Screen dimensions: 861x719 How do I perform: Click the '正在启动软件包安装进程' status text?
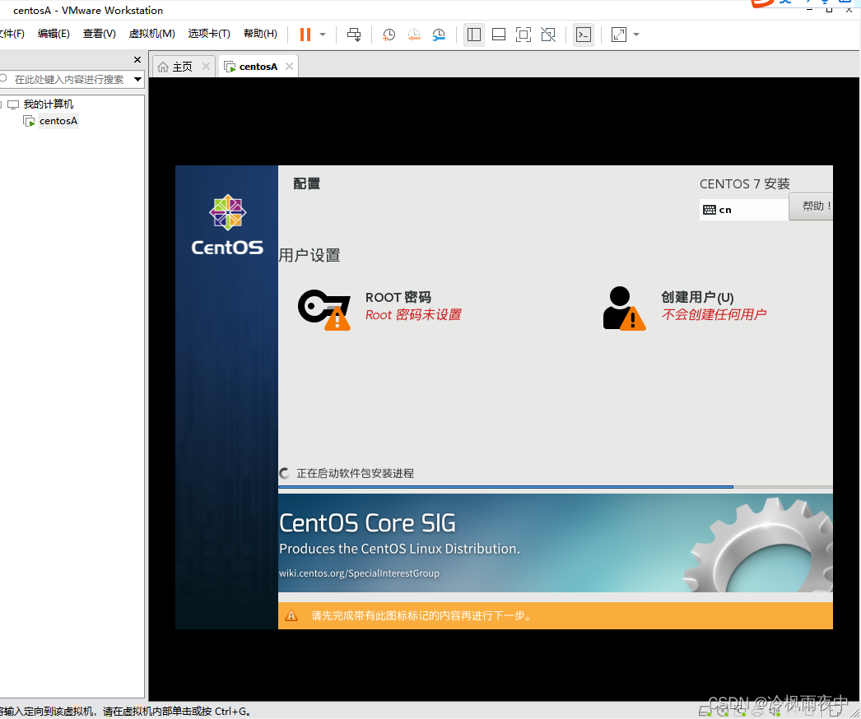pyautogui.click(x=356, y=473)
